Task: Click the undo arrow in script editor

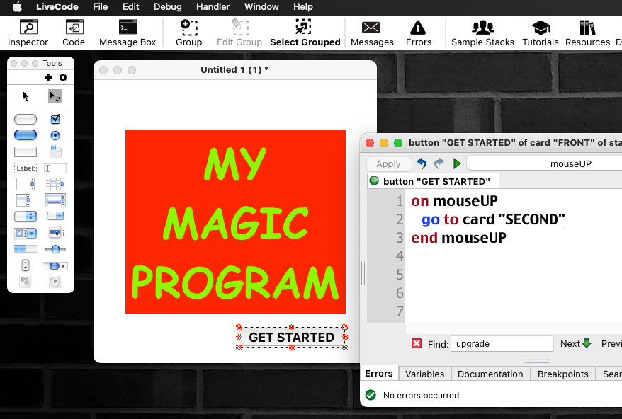Action: point(422,163)
